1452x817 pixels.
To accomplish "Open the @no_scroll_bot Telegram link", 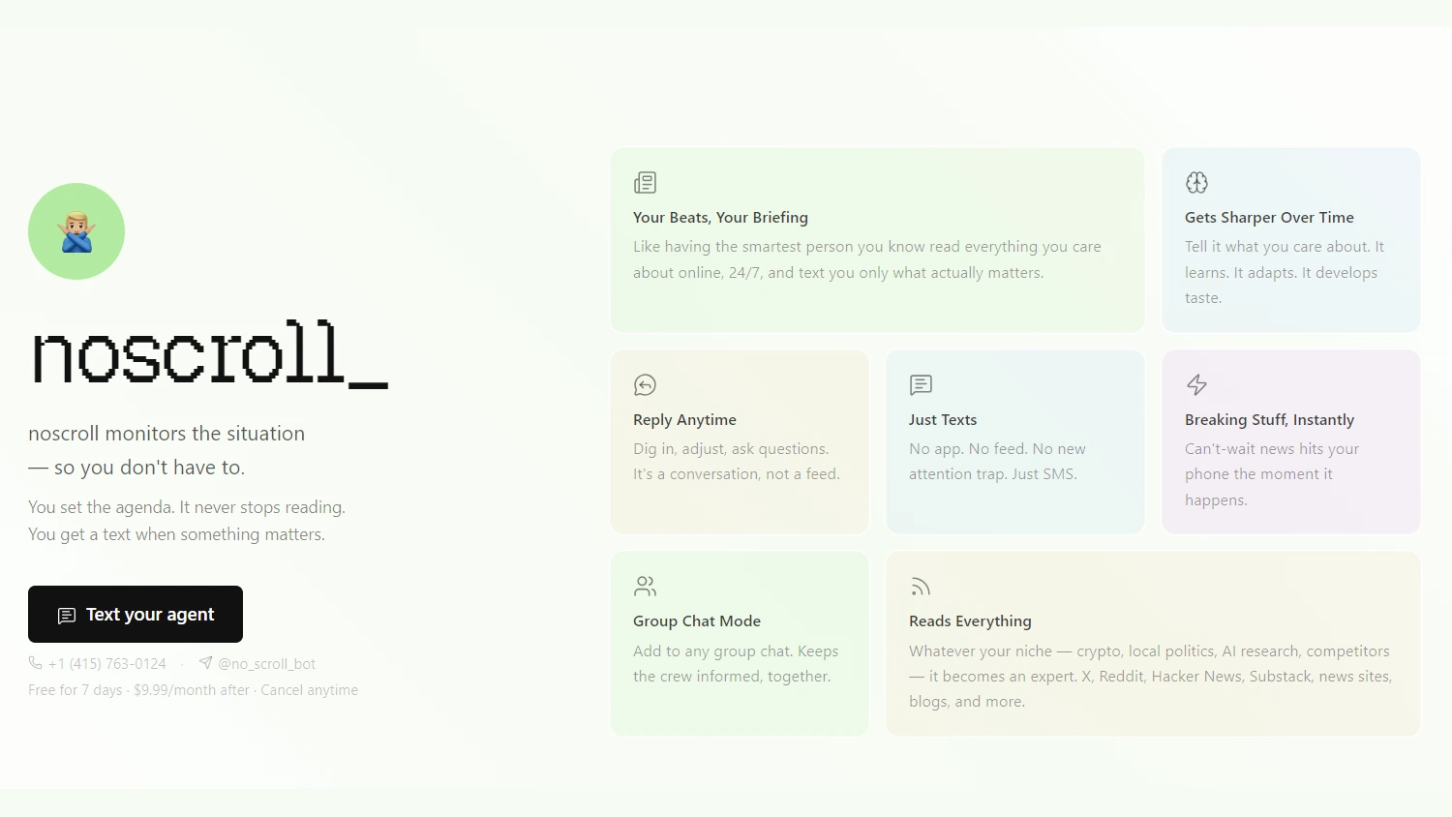I will (x=266, y=664).
